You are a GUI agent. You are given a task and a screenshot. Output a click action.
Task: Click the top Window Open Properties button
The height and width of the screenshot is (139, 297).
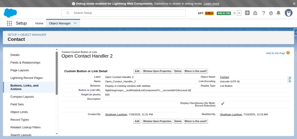pos(157,71)
